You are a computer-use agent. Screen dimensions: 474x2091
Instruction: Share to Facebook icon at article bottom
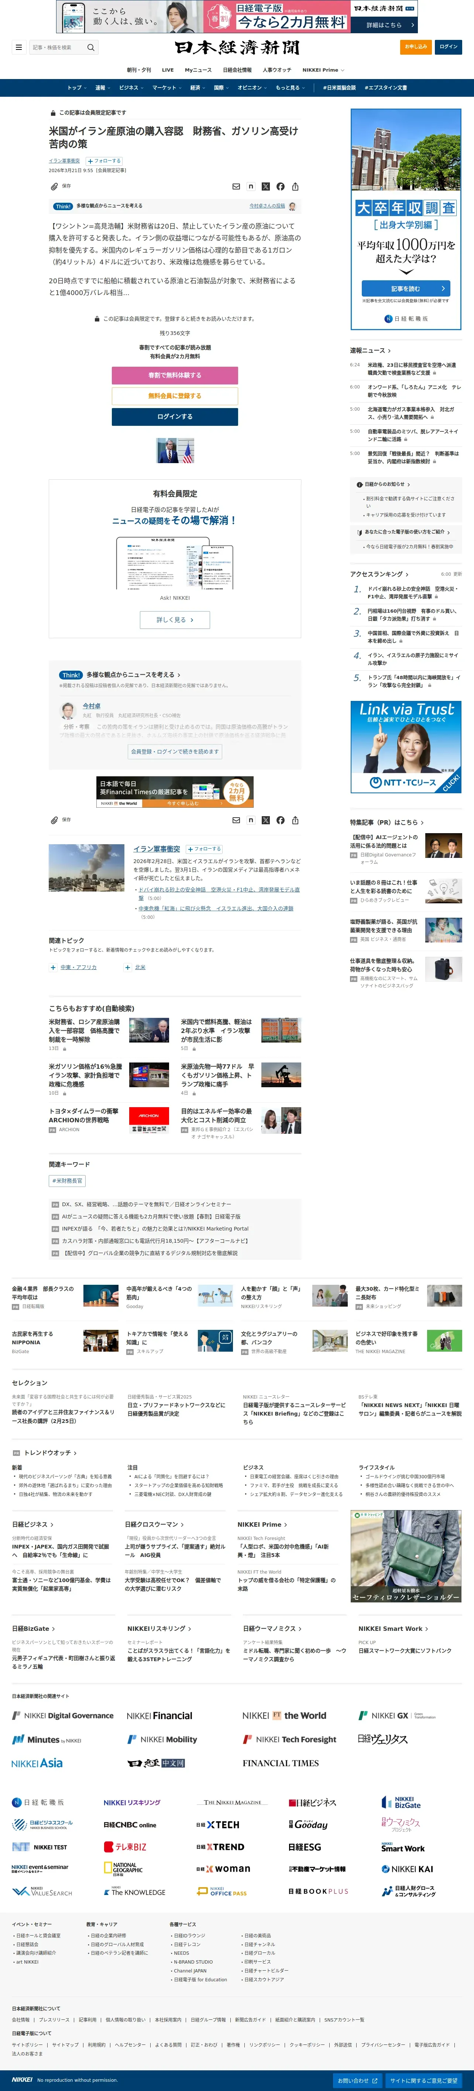[x=280, y=821]
